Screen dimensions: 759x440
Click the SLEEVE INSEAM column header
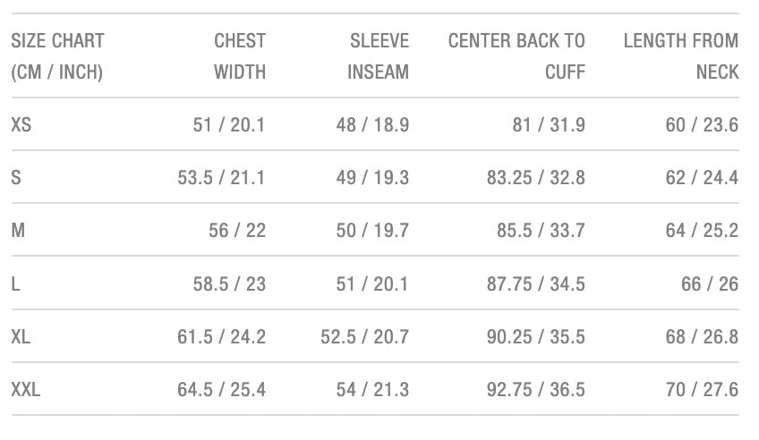pyautogui.click(x=378, y=55)
